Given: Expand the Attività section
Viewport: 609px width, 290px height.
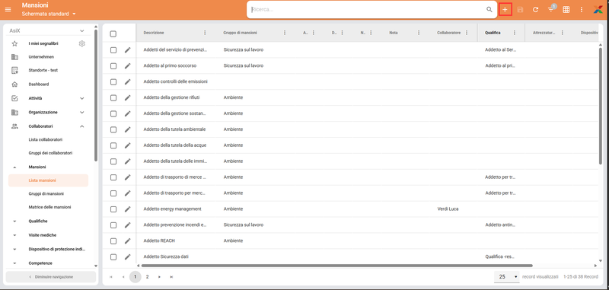Looking at the screenshot, I should 82,99.
